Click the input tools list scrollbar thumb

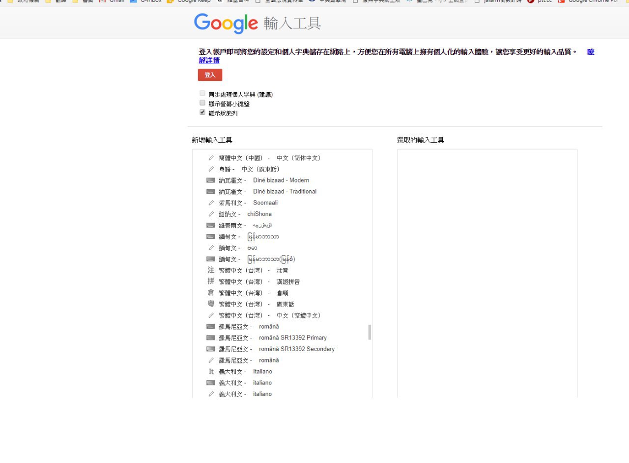point(370,332)
